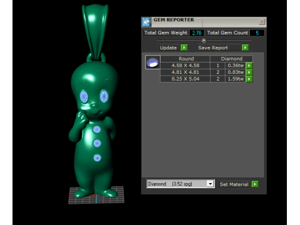The width and height of the screenshot is (300, 225).
Task: Select the bottom button gem on figure
Action: [x=97, y=157]
